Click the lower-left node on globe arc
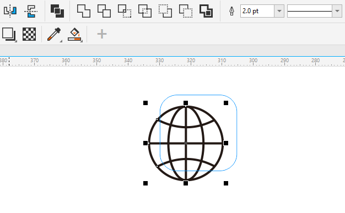The image size is (345, 213). (x=157, y=166)
